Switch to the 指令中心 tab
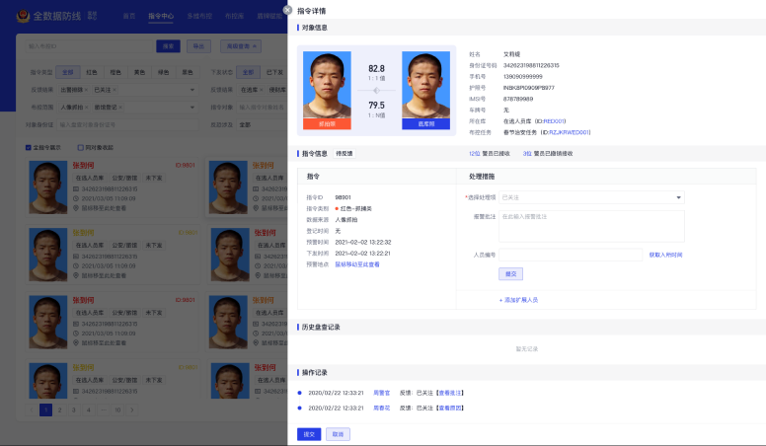Image resolution: width=766 pixels, height=446 pixels. point(161,16)
